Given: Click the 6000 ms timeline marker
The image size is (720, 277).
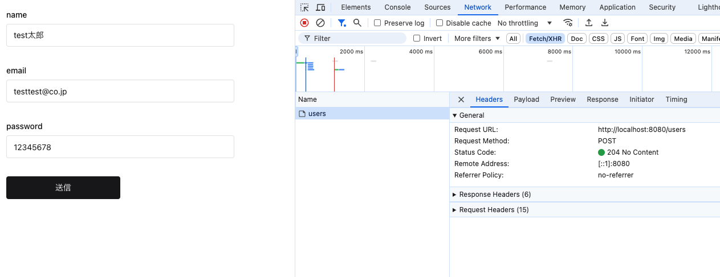Looking at the screenshot, I should click(x=490, y=52).
